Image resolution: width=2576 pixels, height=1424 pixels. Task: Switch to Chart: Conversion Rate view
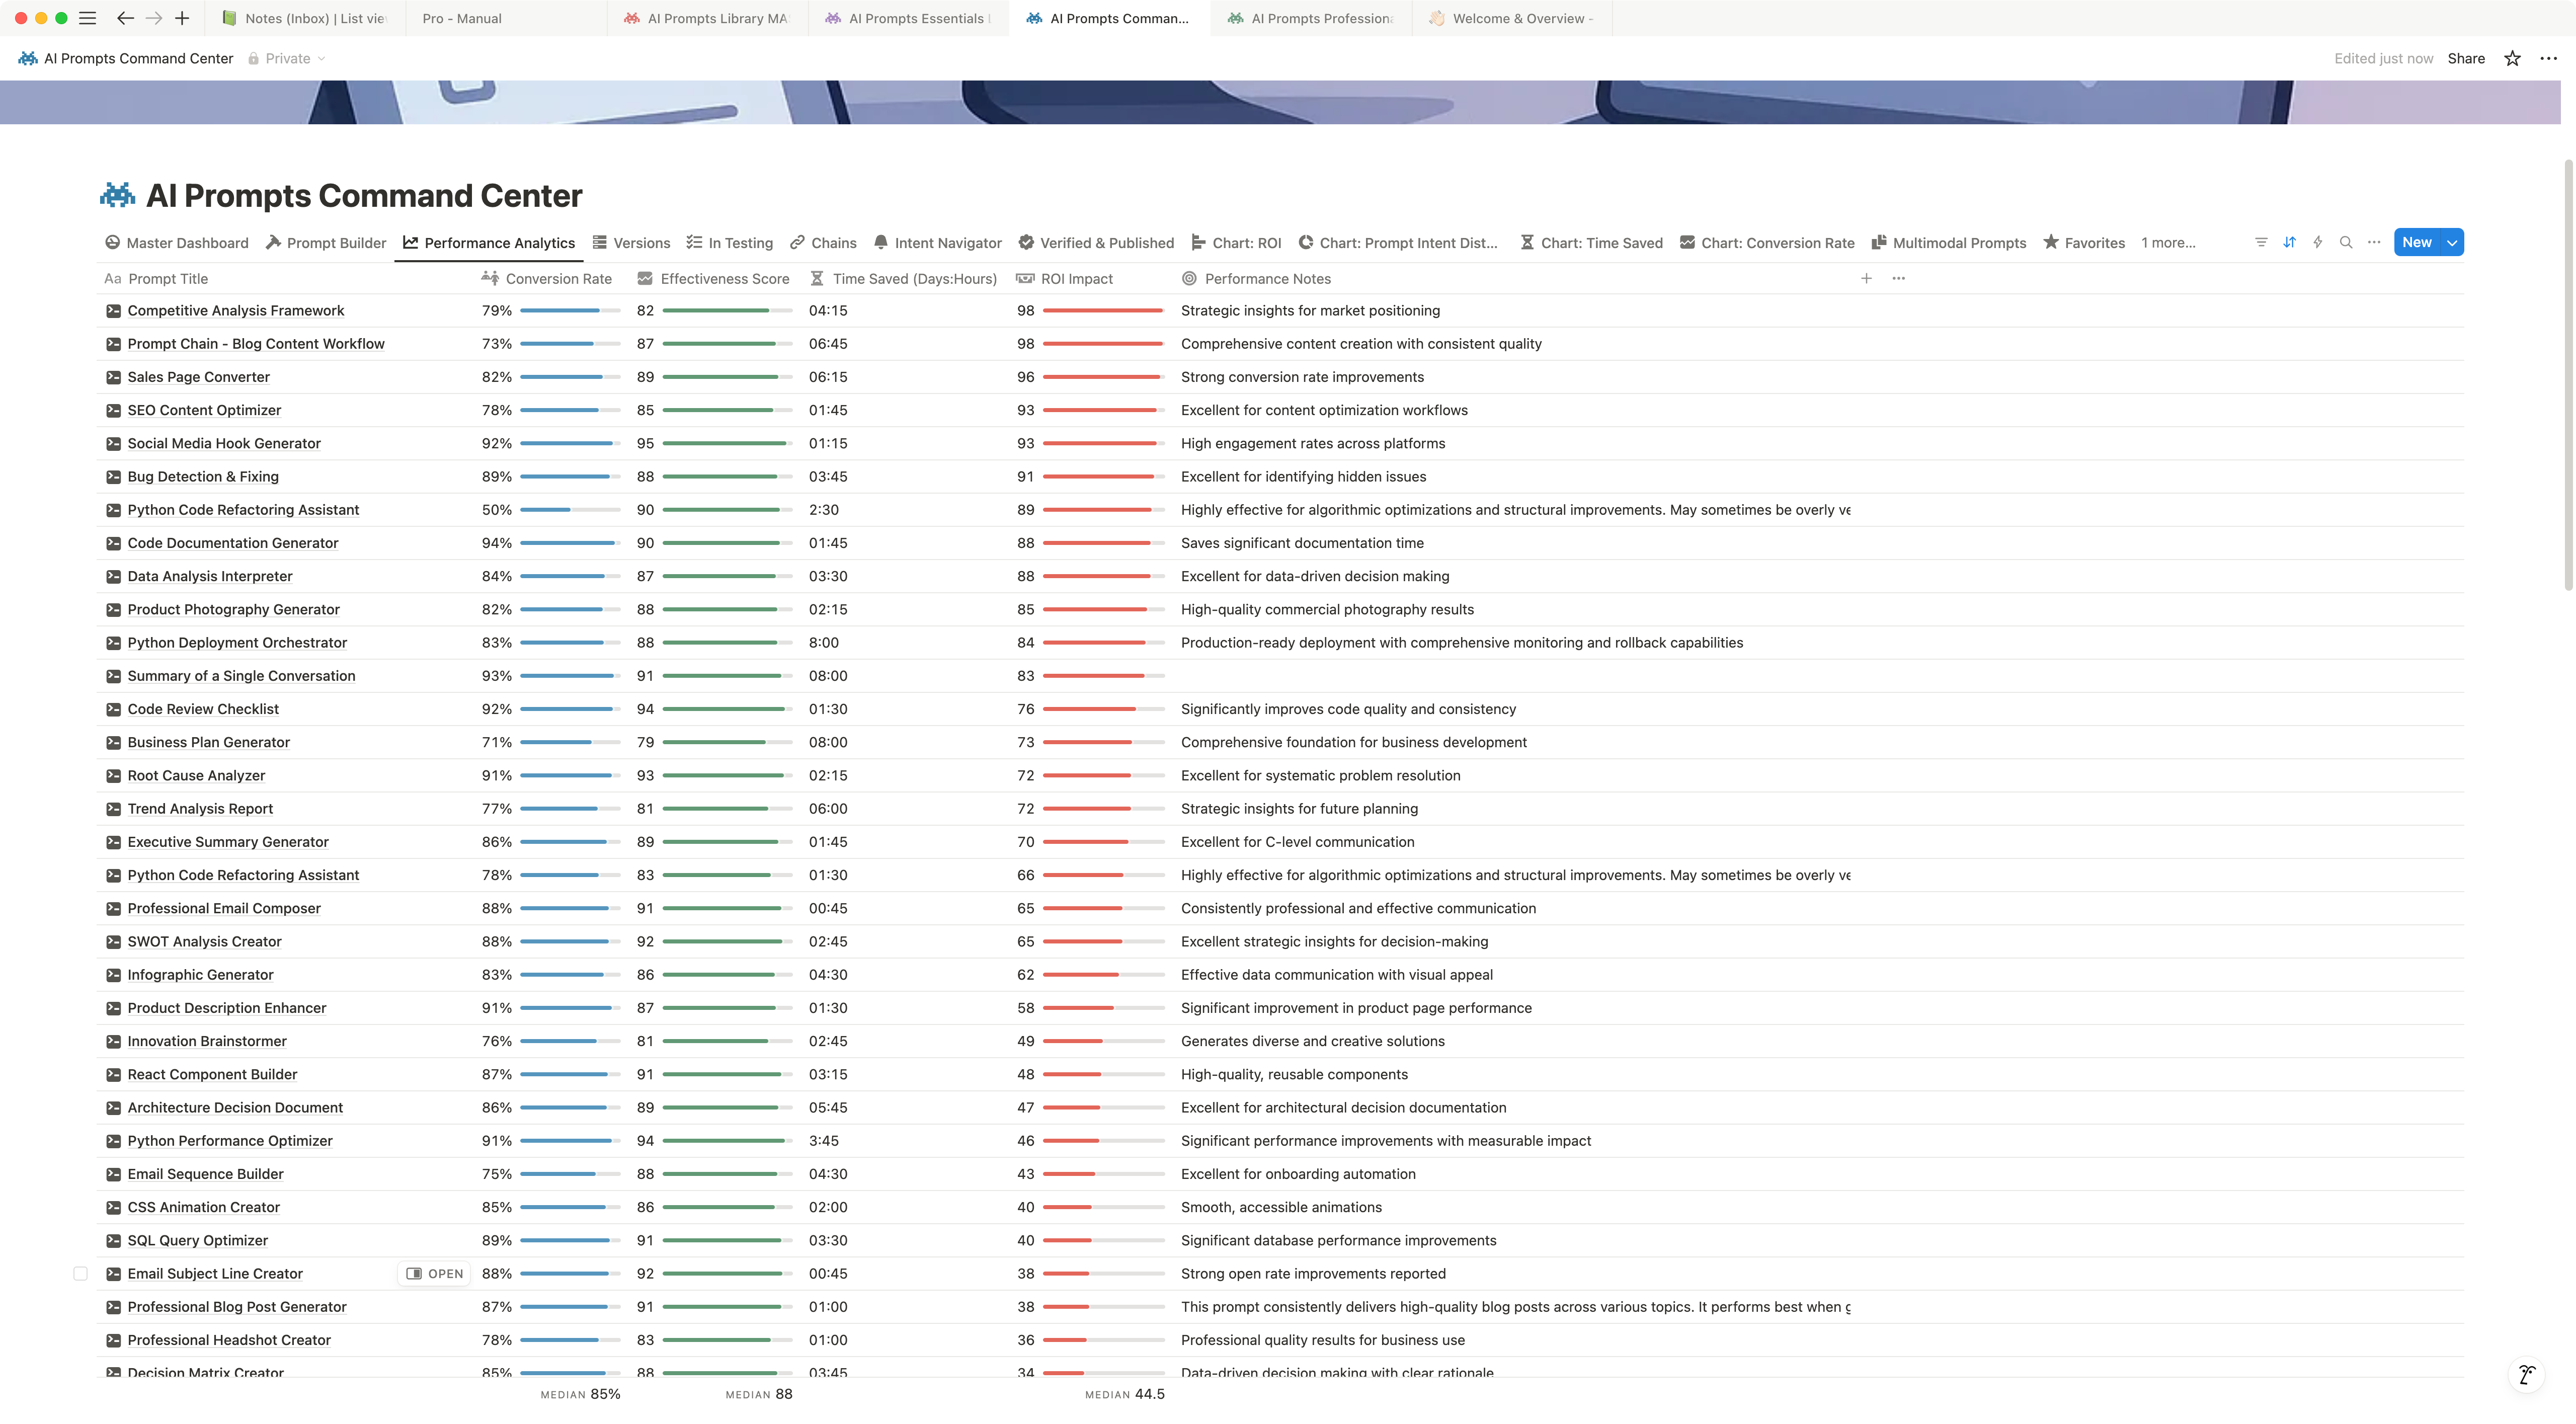[1767, 242]
